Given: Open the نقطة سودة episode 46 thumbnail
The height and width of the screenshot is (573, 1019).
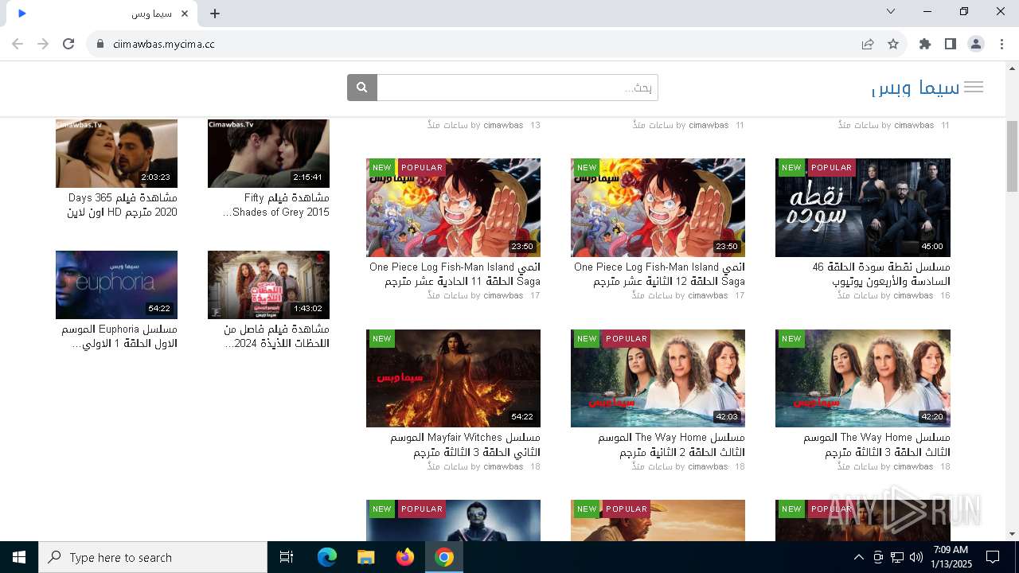Looking at the screenshot, I should pos(863,208).
